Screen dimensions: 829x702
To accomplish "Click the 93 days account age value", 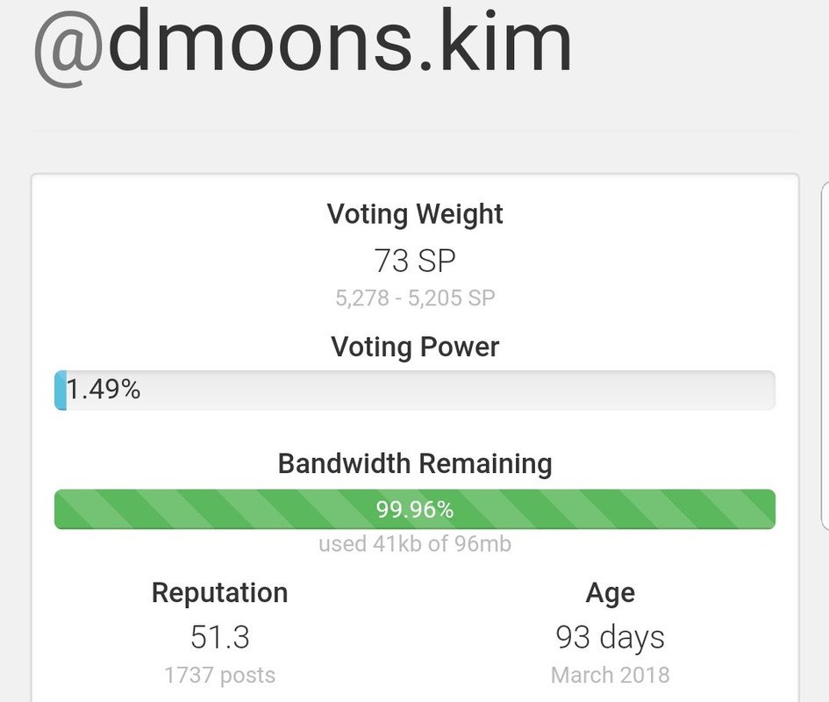I will (x=611, y=637).
